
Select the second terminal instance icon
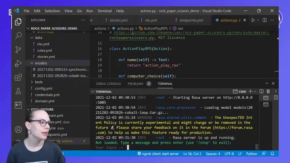(x=266, y=105)
